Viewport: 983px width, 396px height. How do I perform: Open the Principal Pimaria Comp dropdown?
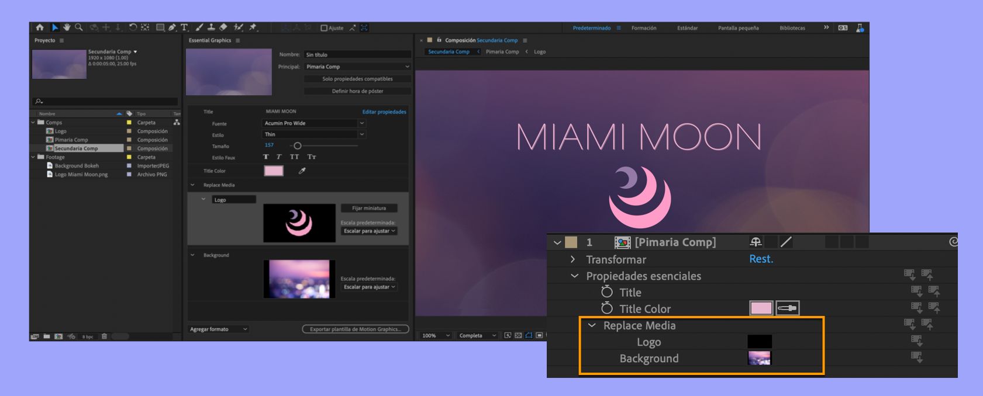(358, 67)
